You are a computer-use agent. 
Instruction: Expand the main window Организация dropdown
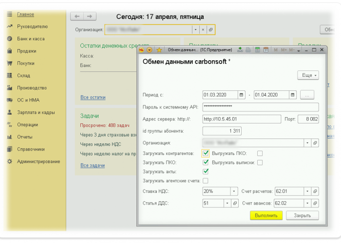195,30
